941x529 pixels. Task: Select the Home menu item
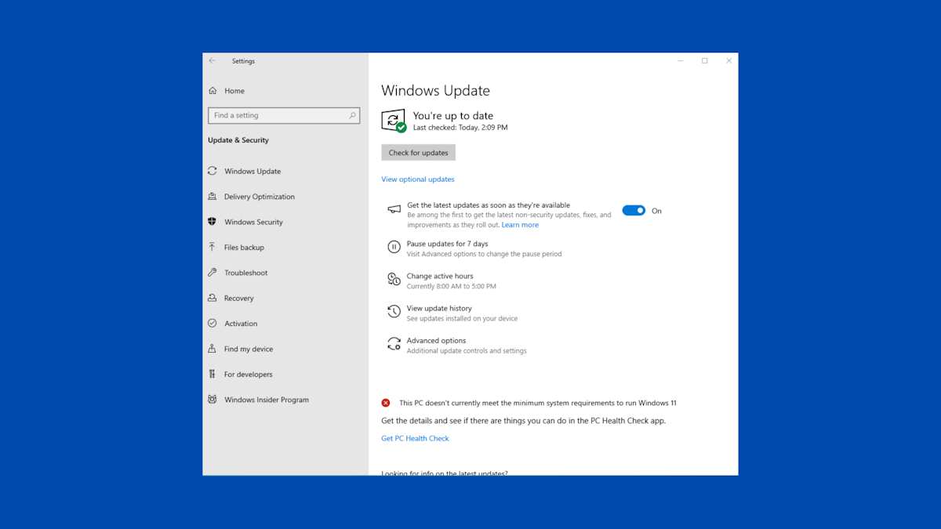[233, 90]
